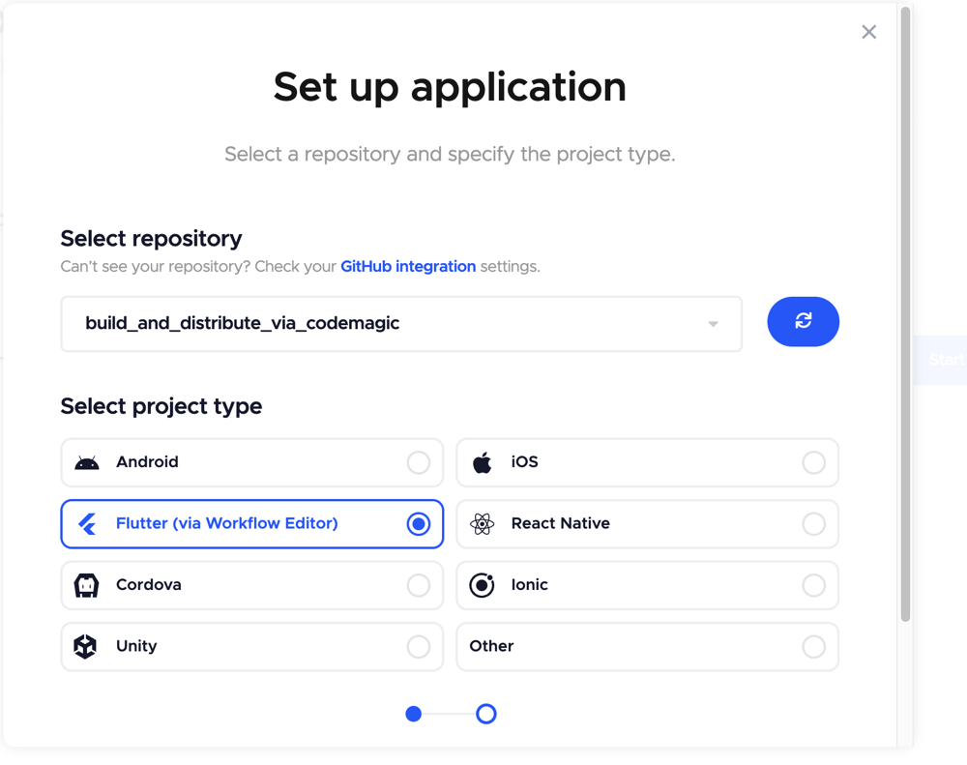Image resolution: width=967 pixels, height=765 pixels.
Task: Click the React Native atom icon
Action: tap(483, 524)
